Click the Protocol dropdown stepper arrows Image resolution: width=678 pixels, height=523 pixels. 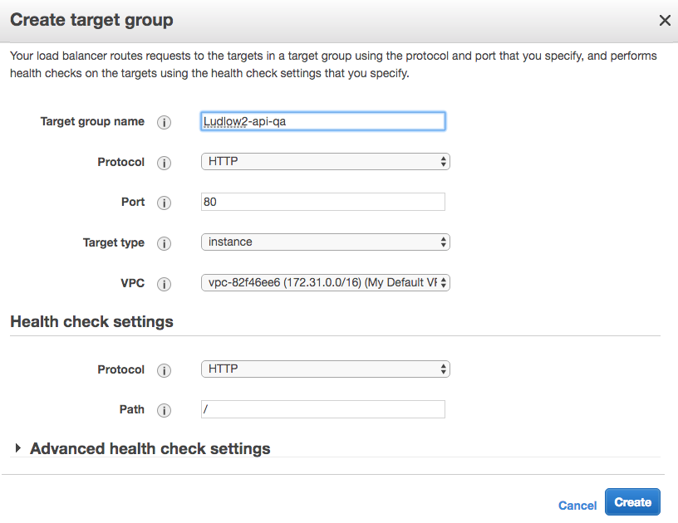tap(442, 162)
